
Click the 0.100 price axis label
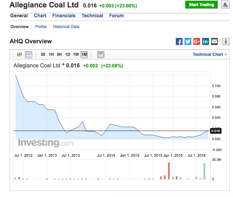[x=216, y=86]
